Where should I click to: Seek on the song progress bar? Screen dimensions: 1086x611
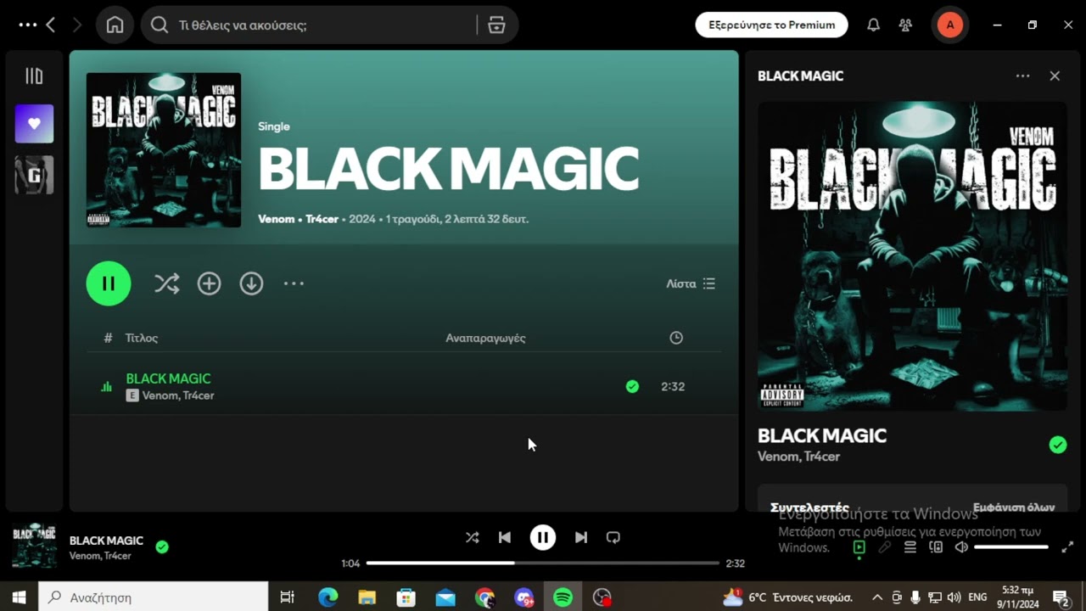point(543,563)
